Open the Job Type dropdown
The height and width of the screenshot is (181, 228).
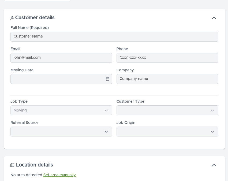tap(61, 110)
